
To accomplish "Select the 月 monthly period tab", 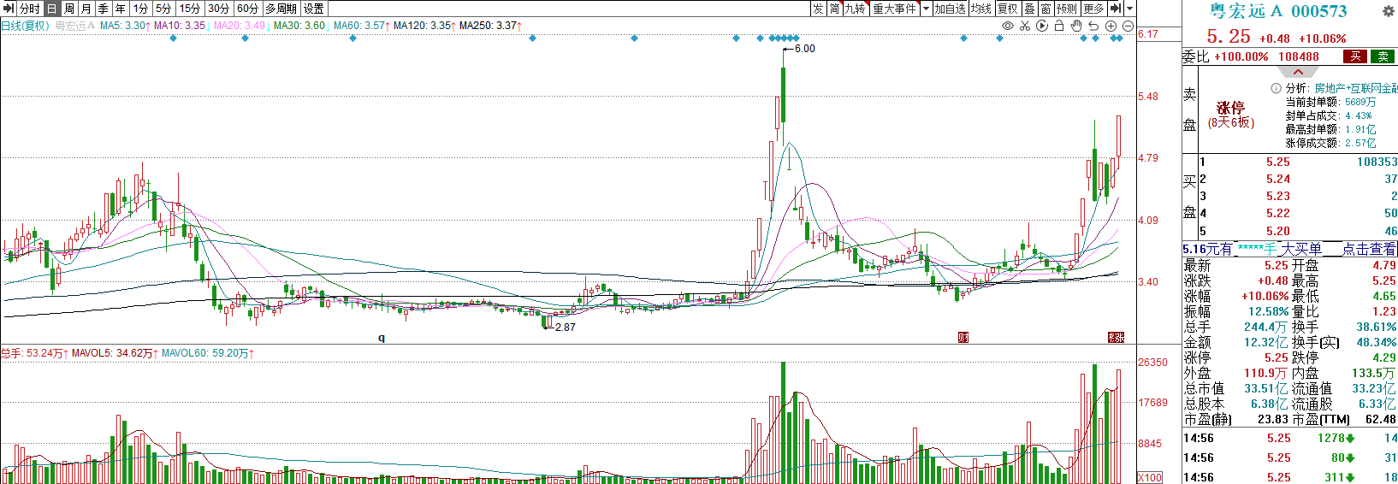I will (86, 9).
